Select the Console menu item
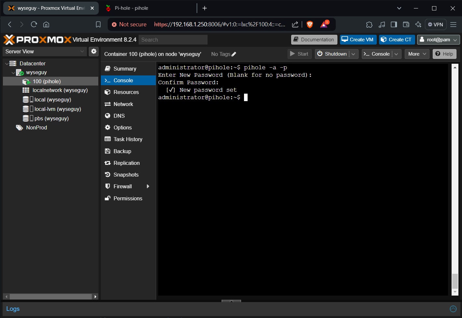The height and width of the screenshot is (318, 462). pyautogui.click(x=128, y=80)
